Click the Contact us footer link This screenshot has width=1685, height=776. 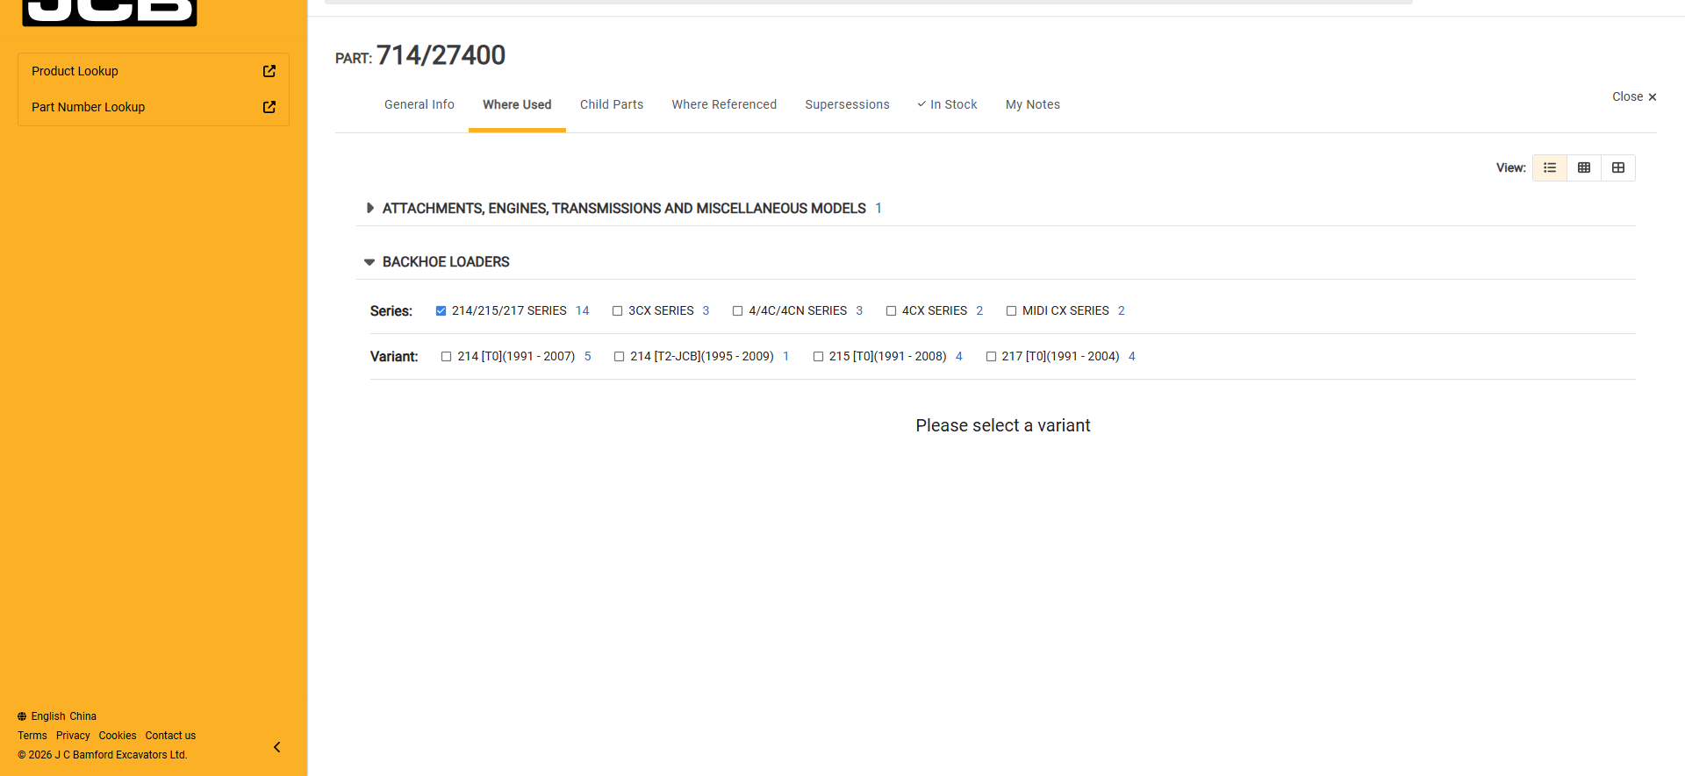(170, 736)
